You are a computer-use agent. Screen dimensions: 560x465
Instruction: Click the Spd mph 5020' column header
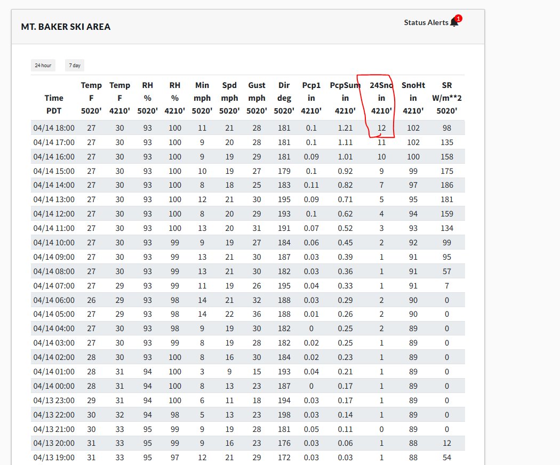coord(229,98)
